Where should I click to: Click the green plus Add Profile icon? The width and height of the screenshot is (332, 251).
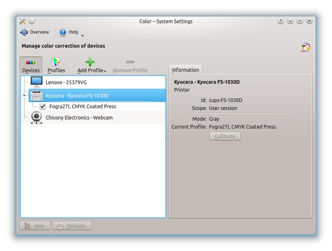pos(90,62)
